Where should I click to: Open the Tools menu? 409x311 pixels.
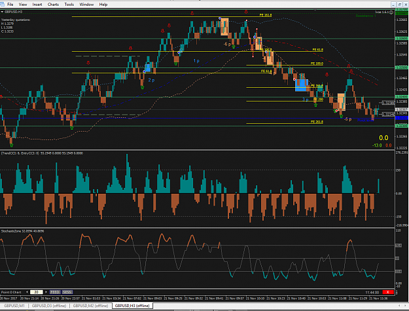point(69,5)
